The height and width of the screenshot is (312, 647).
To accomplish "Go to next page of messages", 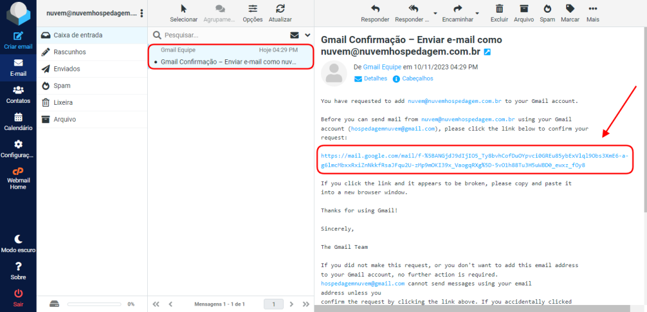I will 291,304.
